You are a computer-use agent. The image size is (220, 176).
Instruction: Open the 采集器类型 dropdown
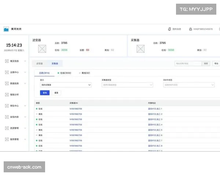127,85
